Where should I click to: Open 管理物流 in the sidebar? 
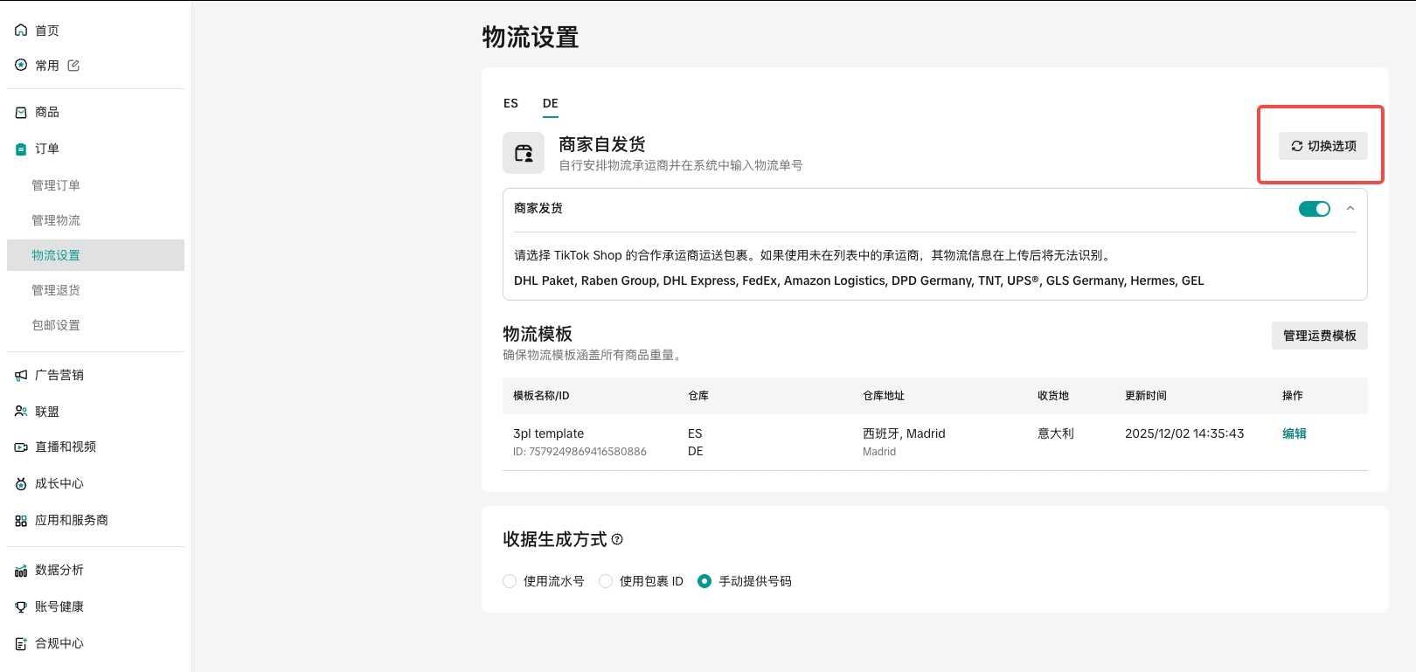(x=56, y=220)
